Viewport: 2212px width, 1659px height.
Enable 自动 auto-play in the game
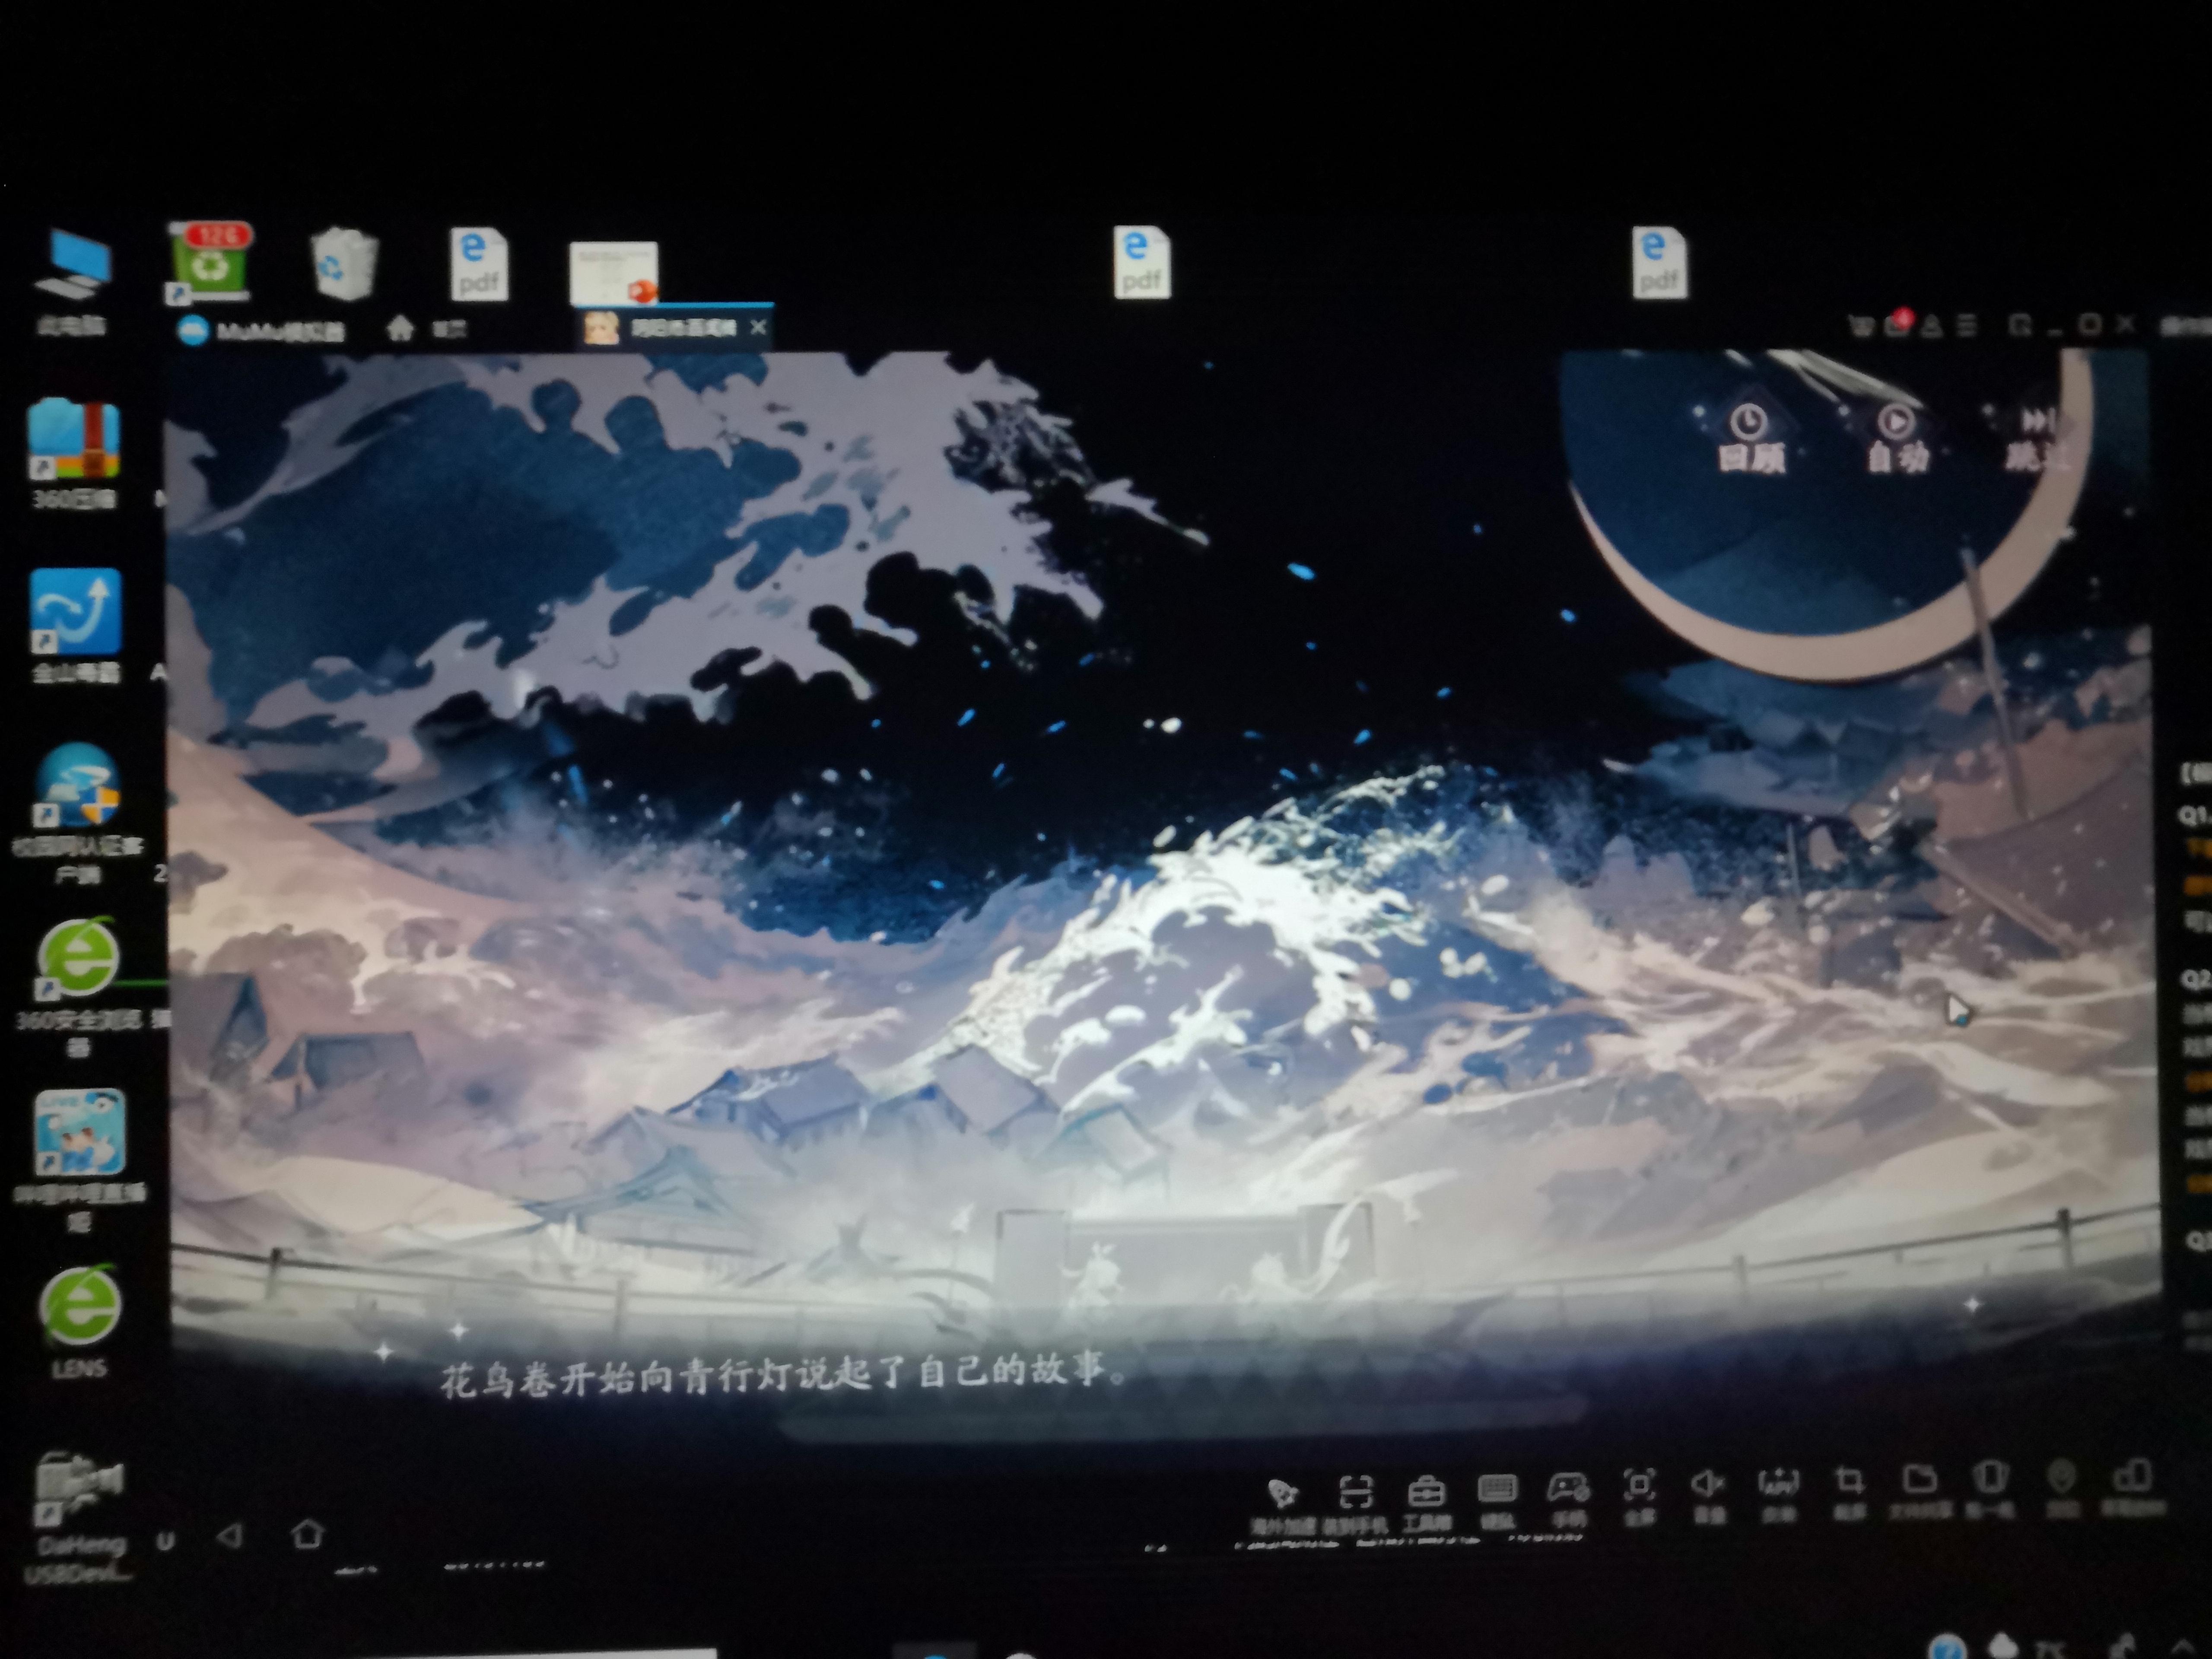(1896, 438)
